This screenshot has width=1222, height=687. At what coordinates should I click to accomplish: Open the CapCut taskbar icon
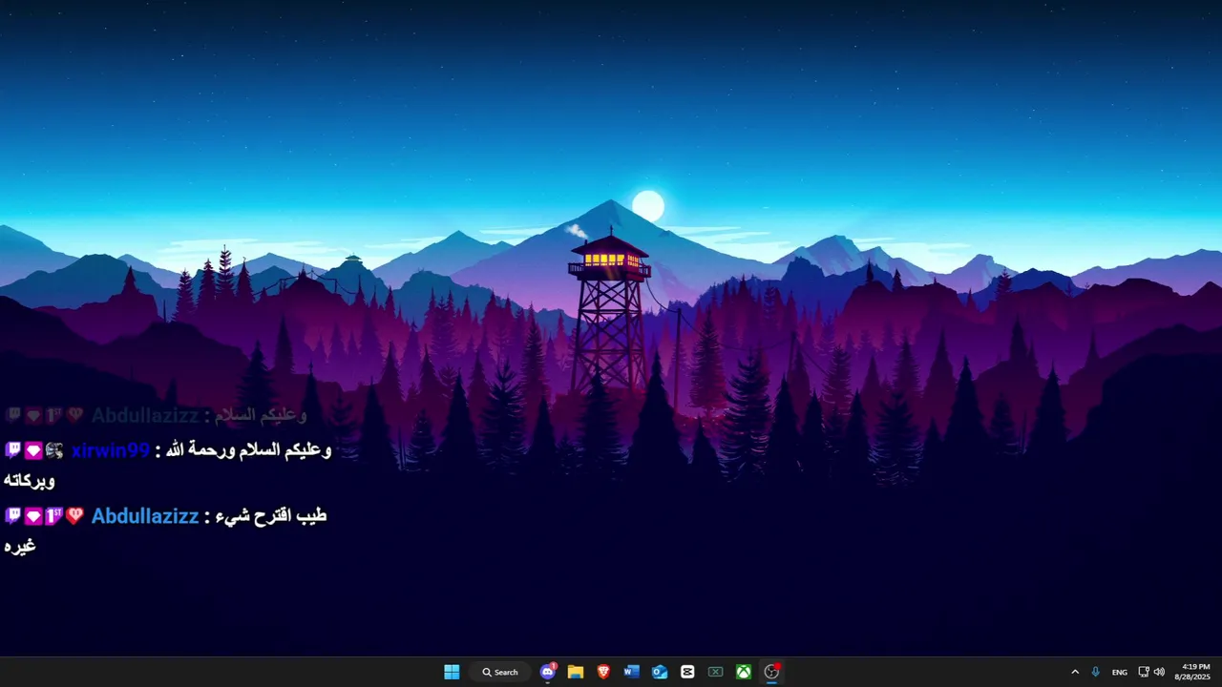pos(687,672)
